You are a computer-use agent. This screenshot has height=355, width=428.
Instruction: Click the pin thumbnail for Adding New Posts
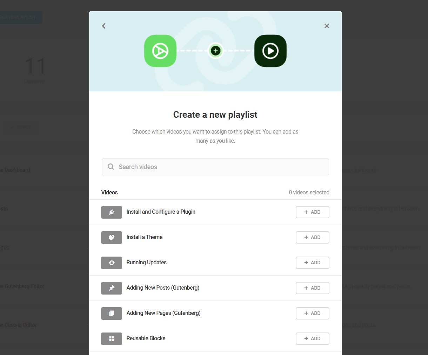click(x=112, y=288)
